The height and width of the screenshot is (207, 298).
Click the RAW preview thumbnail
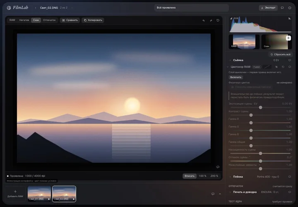coord(244,42)
